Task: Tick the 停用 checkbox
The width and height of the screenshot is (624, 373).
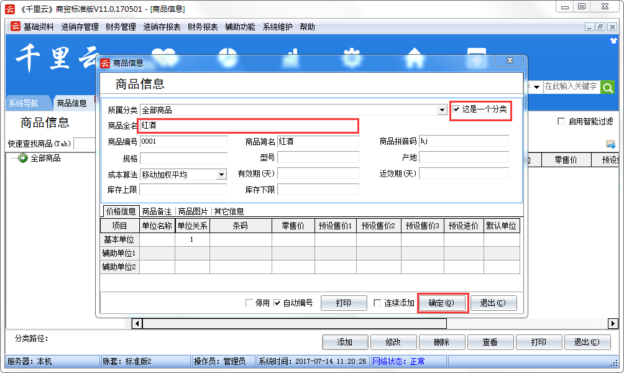Action: [249, 303]
